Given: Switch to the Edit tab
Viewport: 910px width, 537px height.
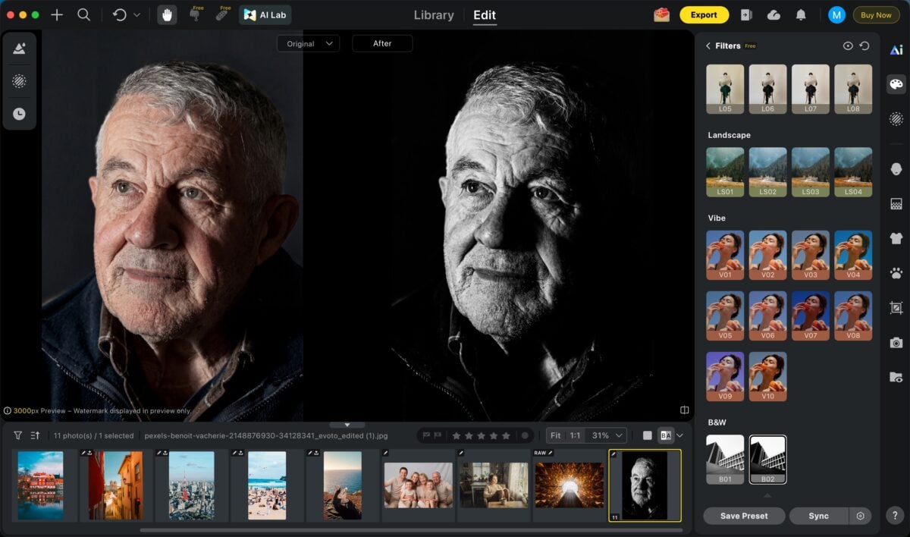Looking at the screenshot, I should pyautogui.click(x=484, y=14).
